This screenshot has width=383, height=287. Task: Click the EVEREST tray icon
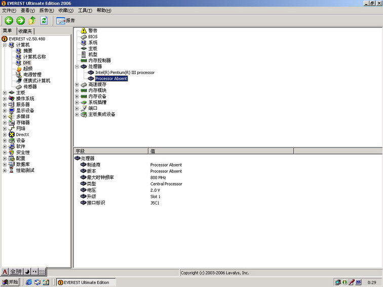point(344,282)
